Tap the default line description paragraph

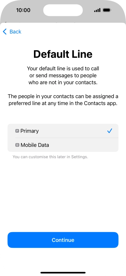click(63, 75)
